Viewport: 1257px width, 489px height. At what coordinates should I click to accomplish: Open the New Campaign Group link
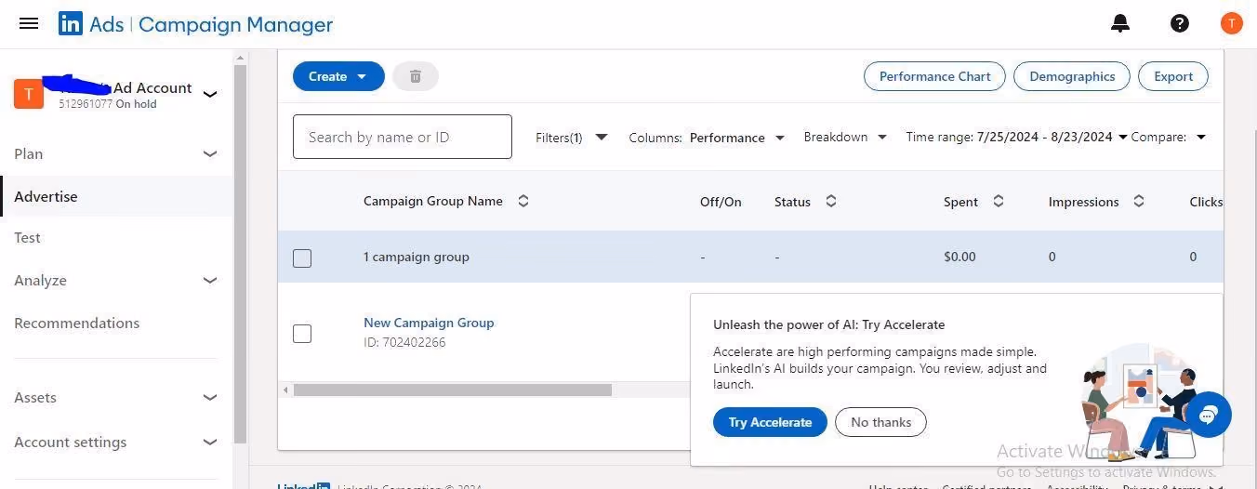[429, 323]
